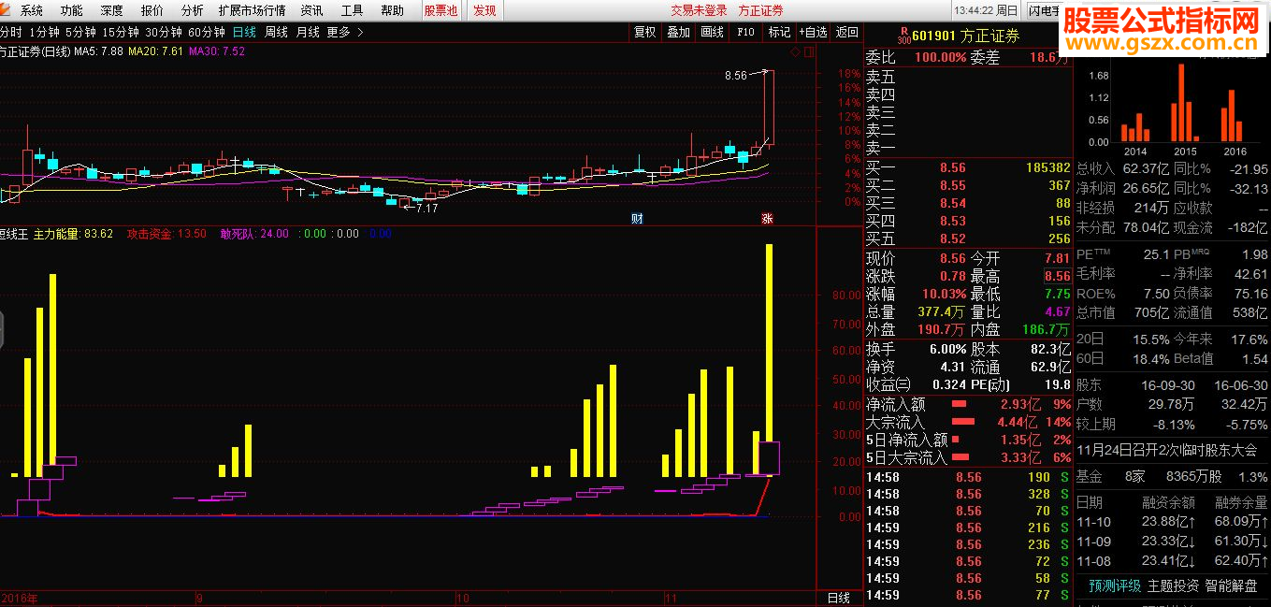Image resolution: width=1271 pixels, height=607 pixels.
Task: Click the 交易未登录 link
Action: 699,10
